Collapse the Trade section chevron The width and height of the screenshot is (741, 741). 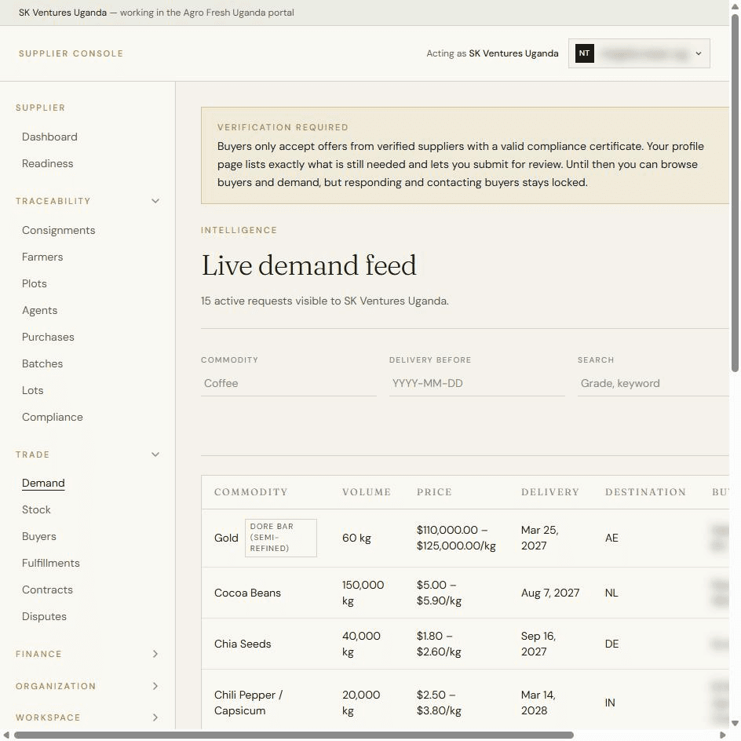155,454
